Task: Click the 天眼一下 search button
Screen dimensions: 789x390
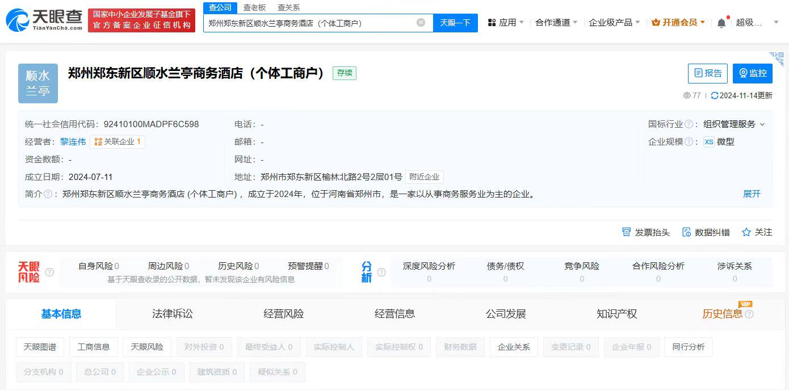Action: (x=456, y=23)
